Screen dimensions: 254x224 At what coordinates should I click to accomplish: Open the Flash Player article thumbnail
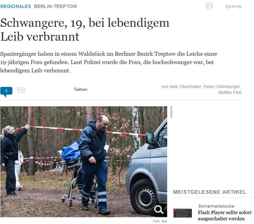click(183, 213)
